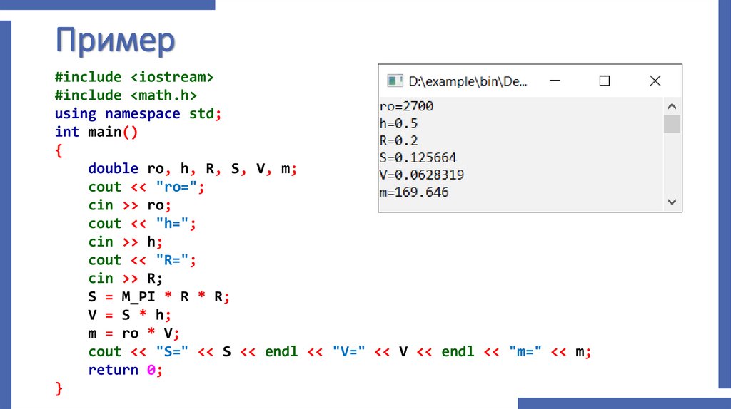
Task: Click the line V = S * h;
Action: [x=130, y=315]
